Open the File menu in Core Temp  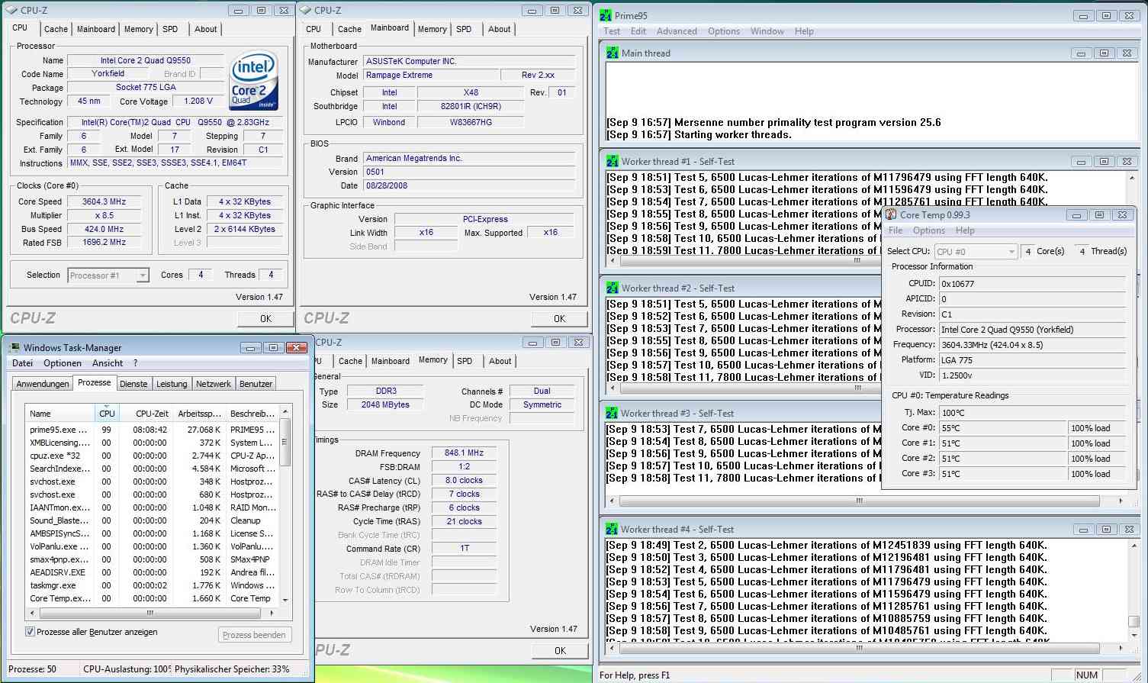[896, 230]
